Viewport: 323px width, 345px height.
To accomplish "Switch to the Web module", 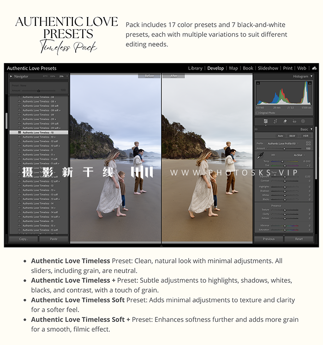I will (x=302, y=68).
